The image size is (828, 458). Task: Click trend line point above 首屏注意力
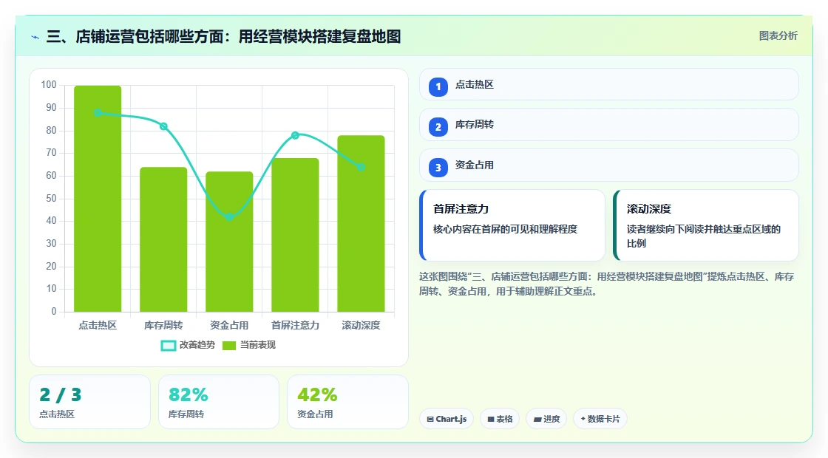295,135
